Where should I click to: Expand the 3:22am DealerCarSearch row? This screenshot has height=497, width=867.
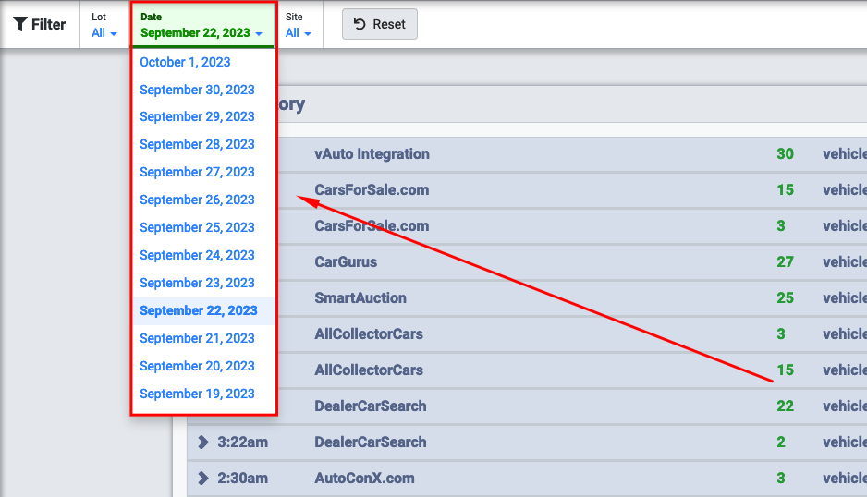pyautogui.click(x=203, y=442)
